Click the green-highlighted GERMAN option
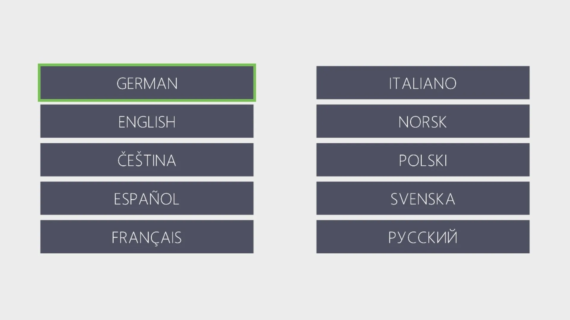570x320 pixels. coord(147,83)
